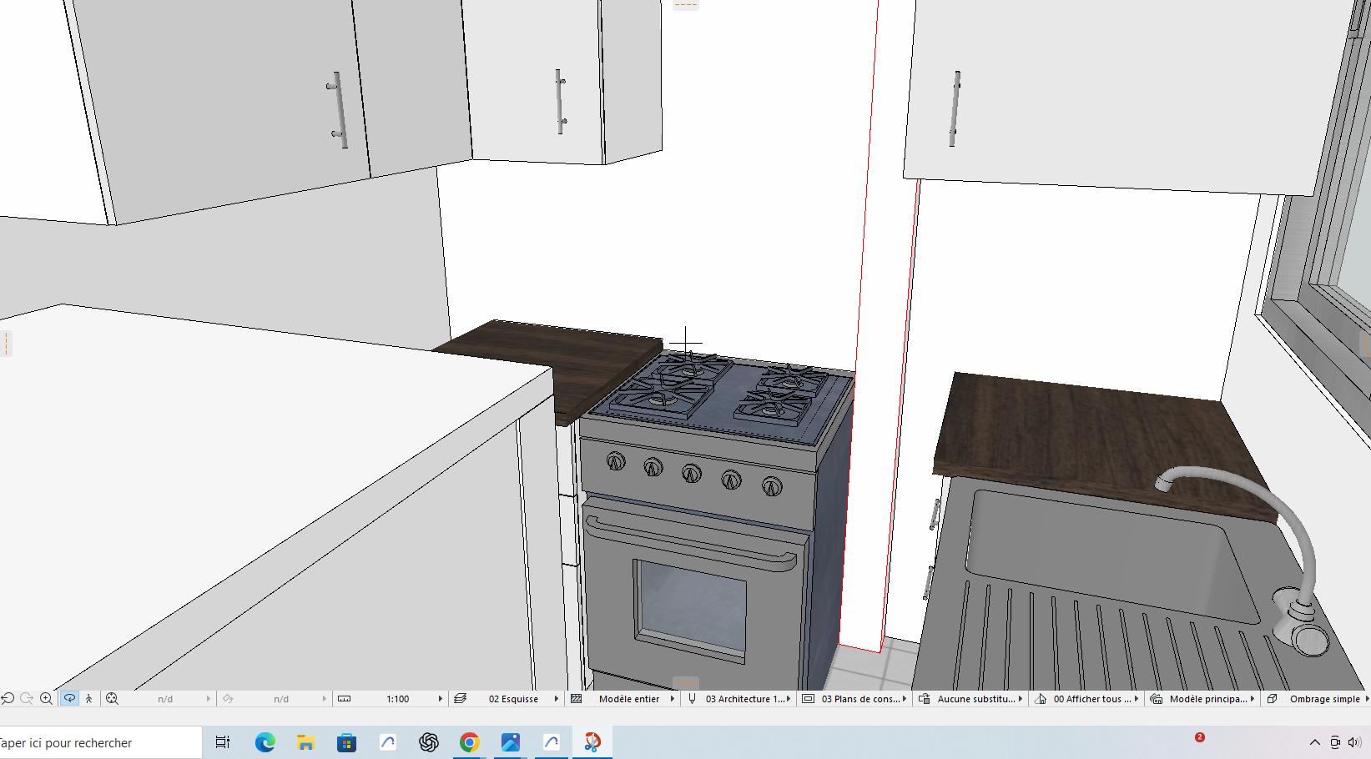Image resolution: width=1371 pixels, height=759 pixels.
Task: Toggle the Explore walk mode icon
Action: [x=89, y=699]
